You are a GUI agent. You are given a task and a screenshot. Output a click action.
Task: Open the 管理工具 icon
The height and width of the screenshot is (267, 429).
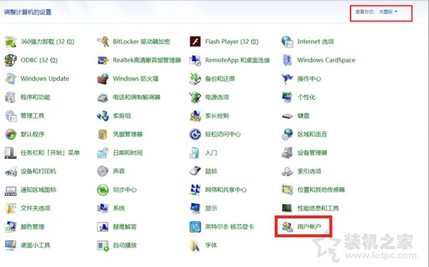tap(11, 116)
